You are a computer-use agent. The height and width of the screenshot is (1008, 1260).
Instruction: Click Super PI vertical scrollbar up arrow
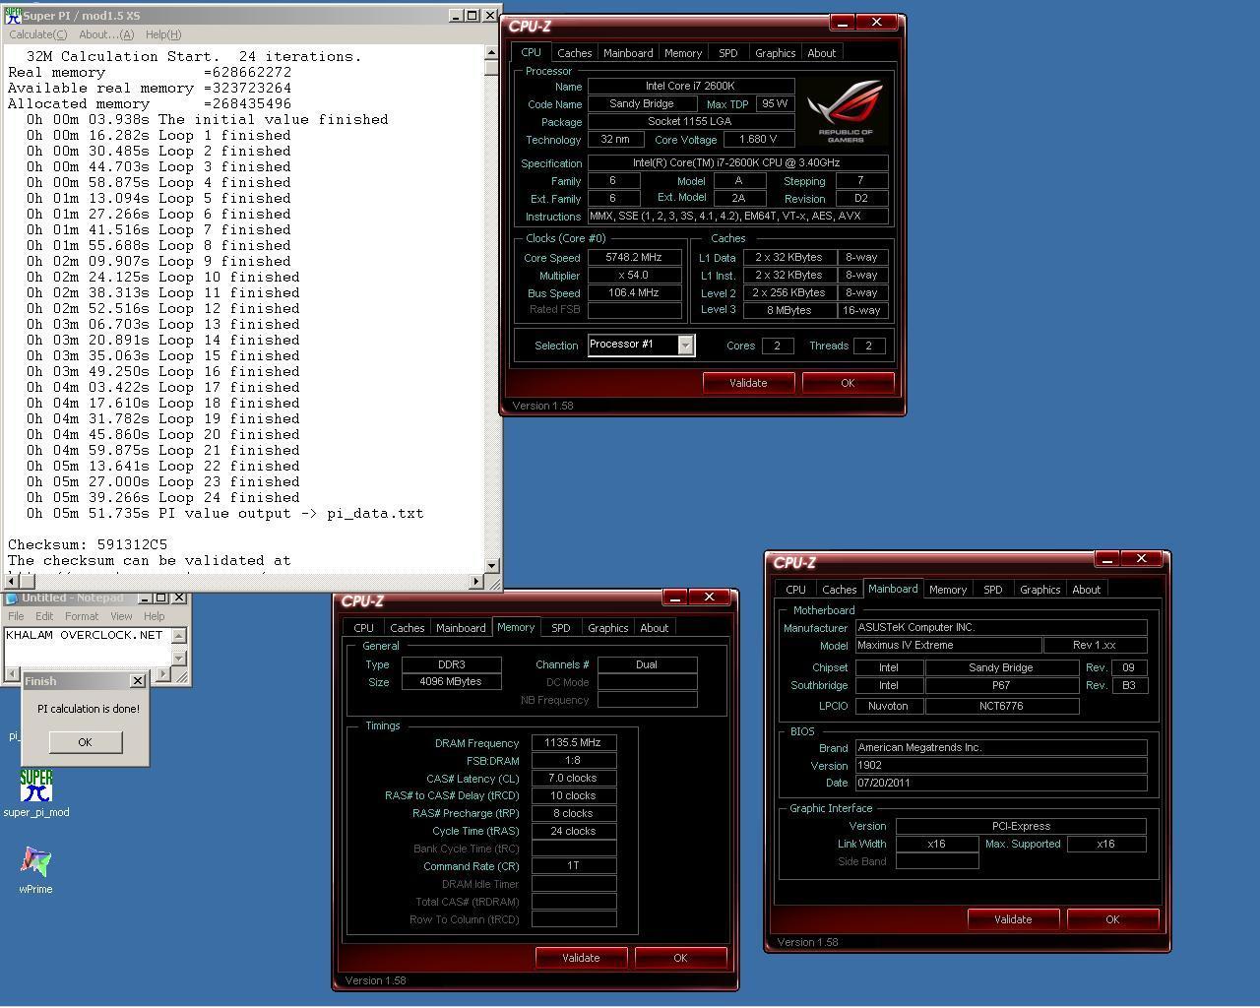click(492, 52)
